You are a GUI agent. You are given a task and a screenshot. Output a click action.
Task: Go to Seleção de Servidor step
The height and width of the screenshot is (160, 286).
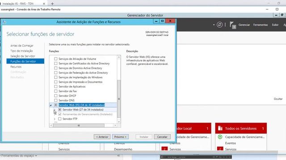coord(23,56)
